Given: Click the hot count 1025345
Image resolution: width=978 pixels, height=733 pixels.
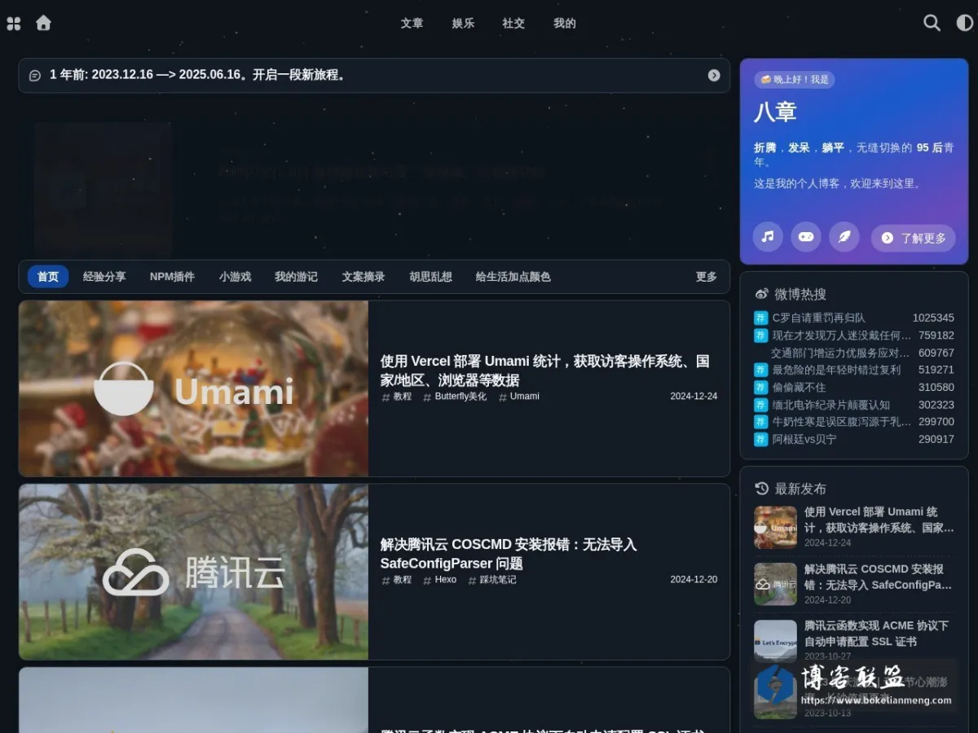Looking at the screenshot, I should [933, 318].
